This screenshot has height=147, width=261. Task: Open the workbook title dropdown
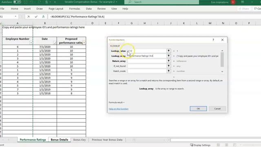pyautogui.click(x=117, y=2)
